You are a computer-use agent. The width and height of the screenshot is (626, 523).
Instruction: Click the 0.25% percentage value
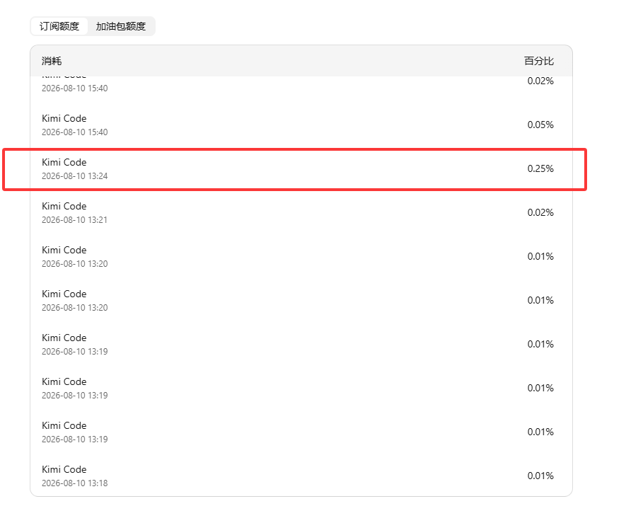(540, 168)
